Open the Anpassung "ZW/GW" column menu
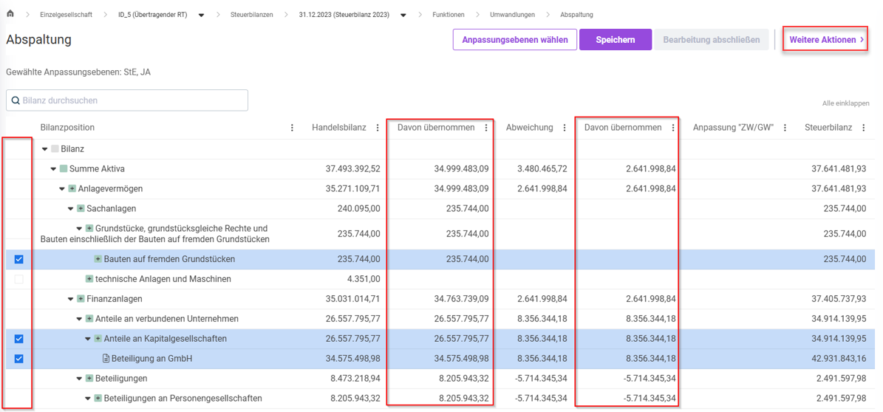Viewport: 883px width, 412px height. click(x=785, y=128)
